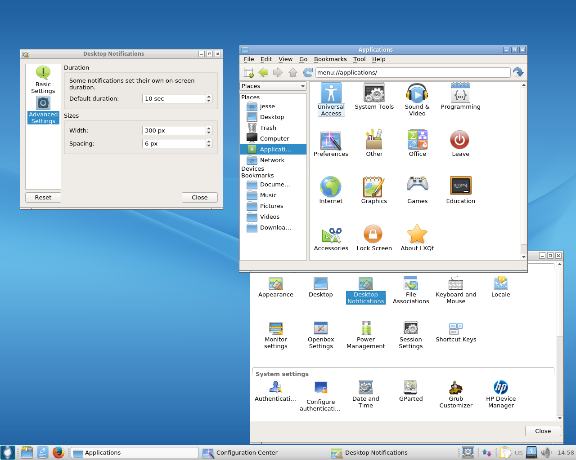Open Grub Customizer
This screenshot has height=460, width=576.
coord(456,394)
